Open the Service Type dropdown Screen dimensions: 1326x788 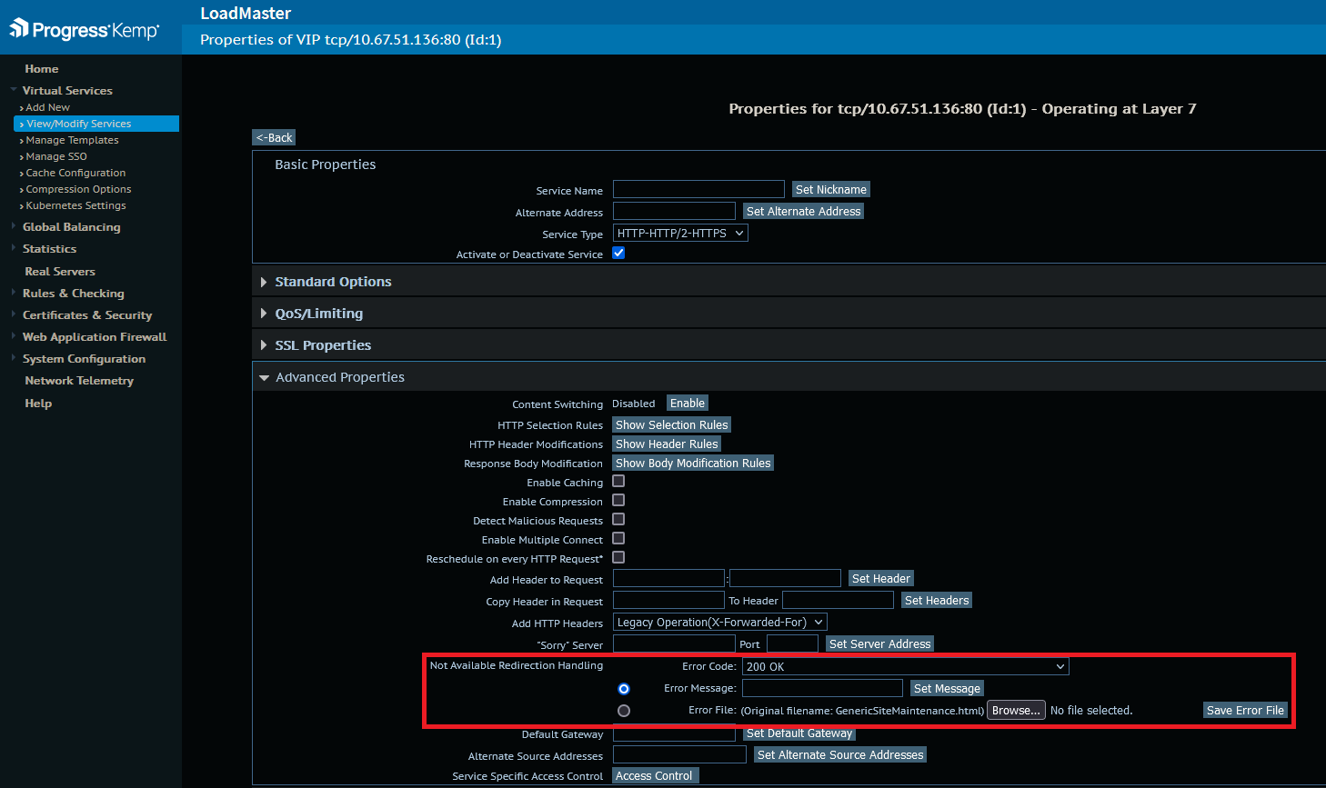tap(680, 234)
